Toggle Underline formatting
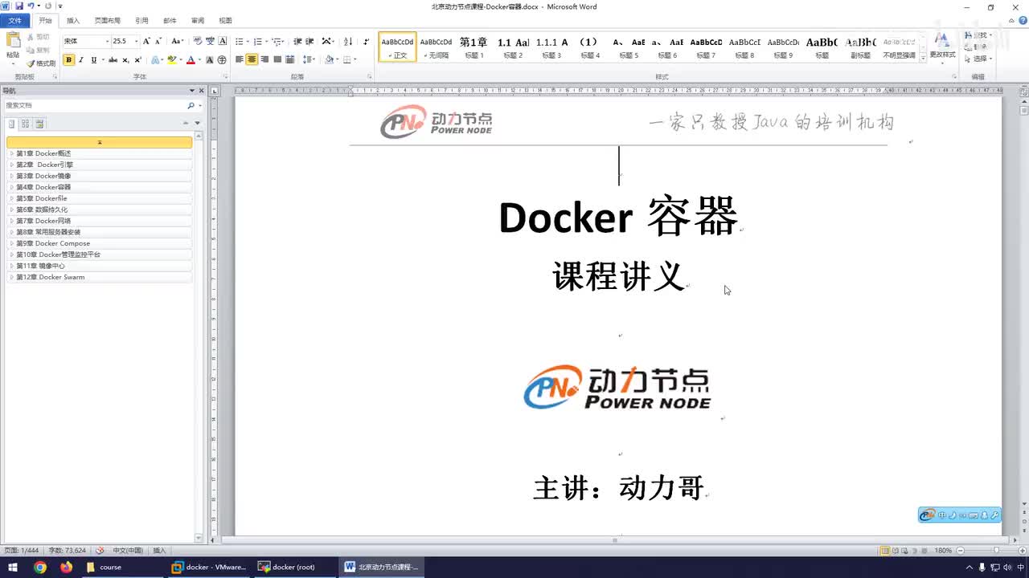The image size is (1029, 578). (x=93, y=60)
